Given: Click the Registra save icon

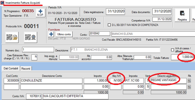Looking at the screenshot, I should 182,15.
